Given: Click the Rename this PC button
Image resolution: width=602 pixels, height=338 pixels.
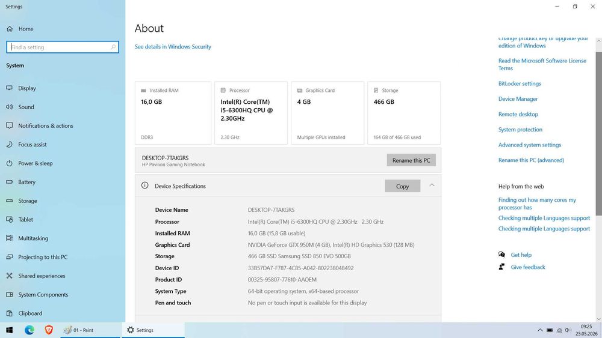Looking at the screenshot, I should (411, 160).
